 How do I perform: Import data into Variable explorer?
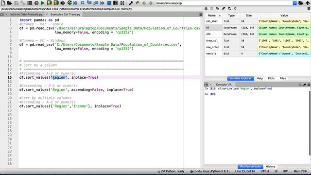click(x=206, y=9)
